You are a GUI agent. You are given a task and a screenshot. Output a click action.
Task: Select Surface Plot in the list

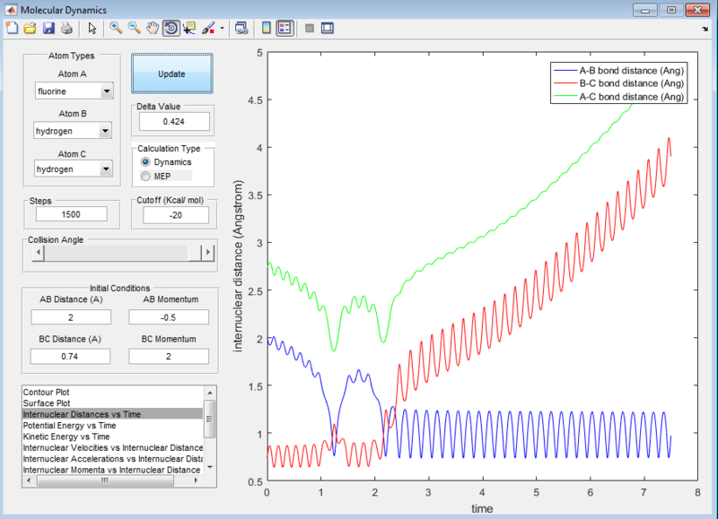(x=47, y=403)
